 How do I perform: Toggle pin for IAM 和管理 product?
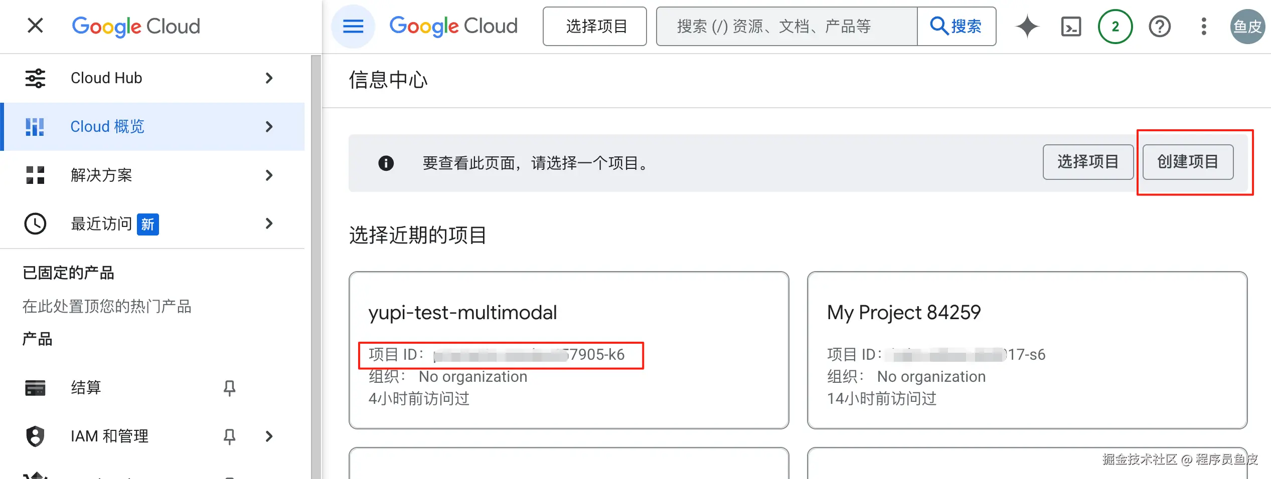pos(229,436)
